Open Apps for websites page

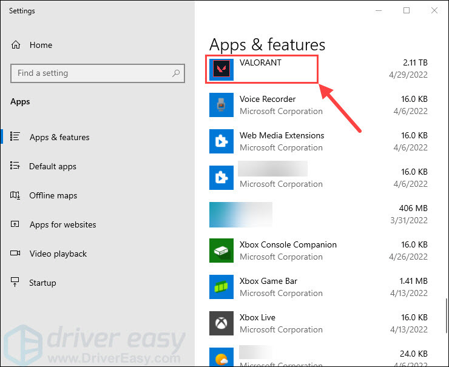point(62,224)
